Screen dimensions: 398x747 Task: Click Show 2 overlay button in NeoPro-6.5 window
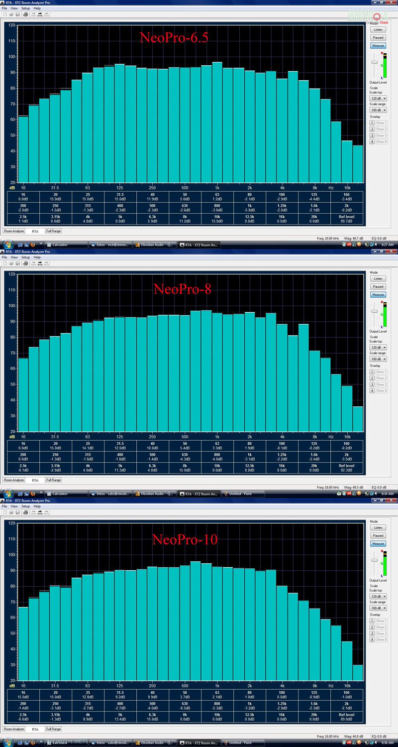381,129
